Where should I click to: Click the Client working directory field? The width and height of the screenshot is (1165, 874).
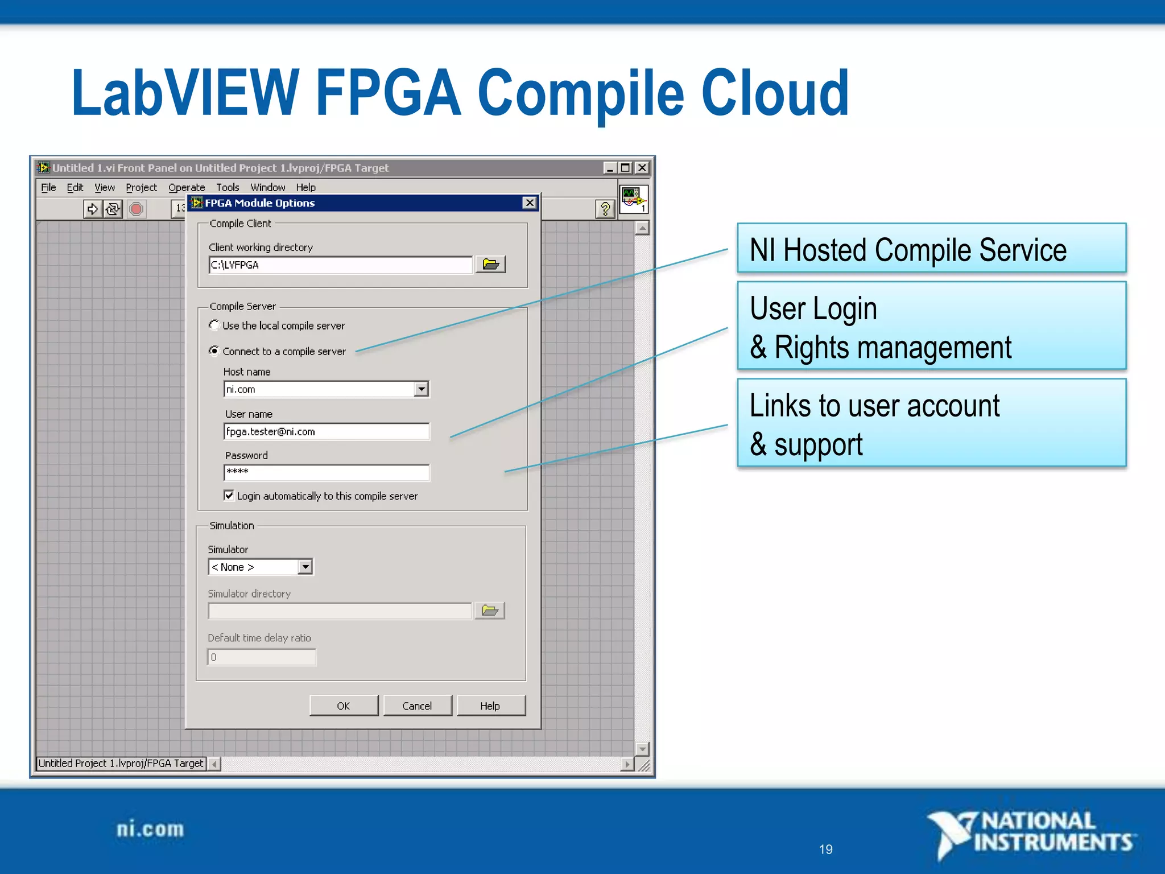coord(340,265)
